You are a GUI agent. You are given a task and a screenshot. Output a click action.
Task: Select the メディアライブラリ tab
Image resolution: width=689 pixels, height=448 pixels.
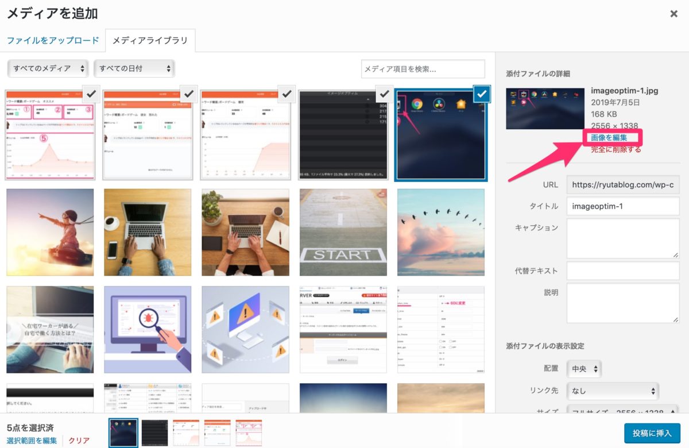click(150, 41)
